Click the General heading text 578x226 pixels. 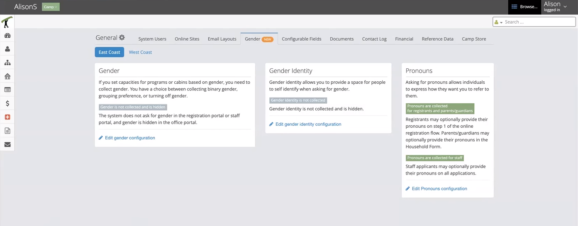[x=106, y=37]
